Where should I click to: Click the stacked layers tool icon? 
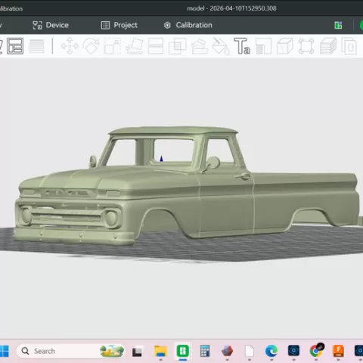(x=328, y=46)
